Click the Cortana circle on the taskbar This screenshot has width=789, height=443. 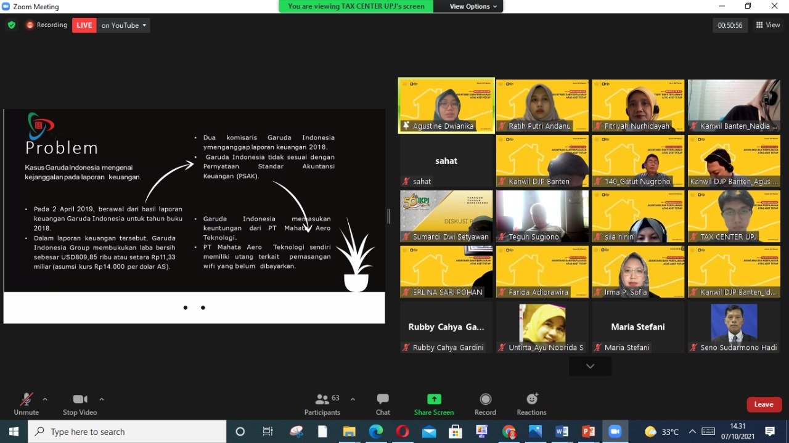(240, 431)
